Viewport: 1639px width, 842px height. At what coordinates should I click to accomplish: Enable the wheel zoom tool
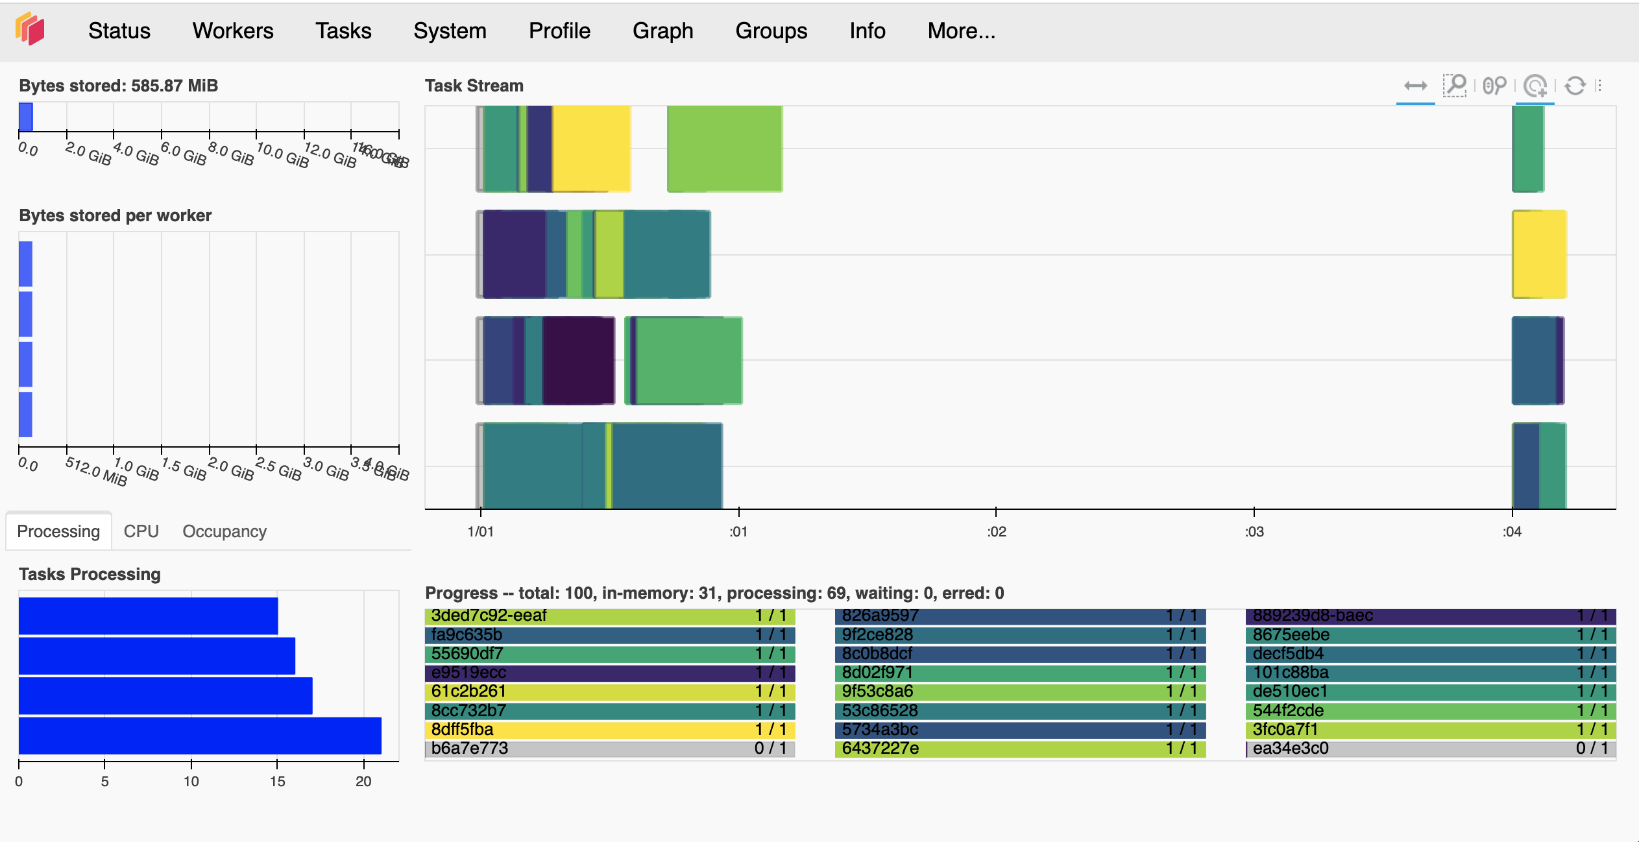click(x=1494, y=86)
